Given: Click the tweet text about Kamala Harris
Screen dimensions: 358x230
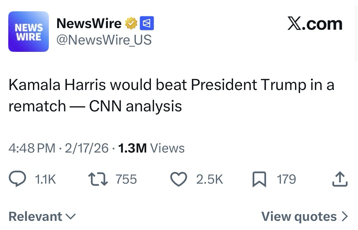Looking at the screenshot, I should point(171,95).
